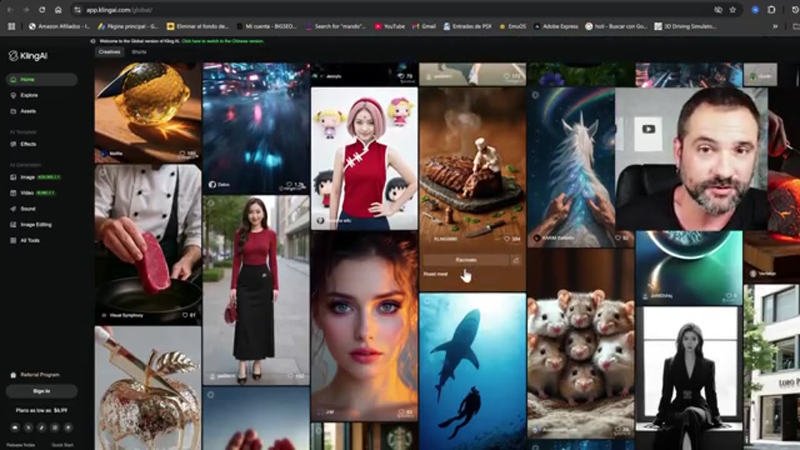Switch to the Shorts tab

tap(139, 52)
